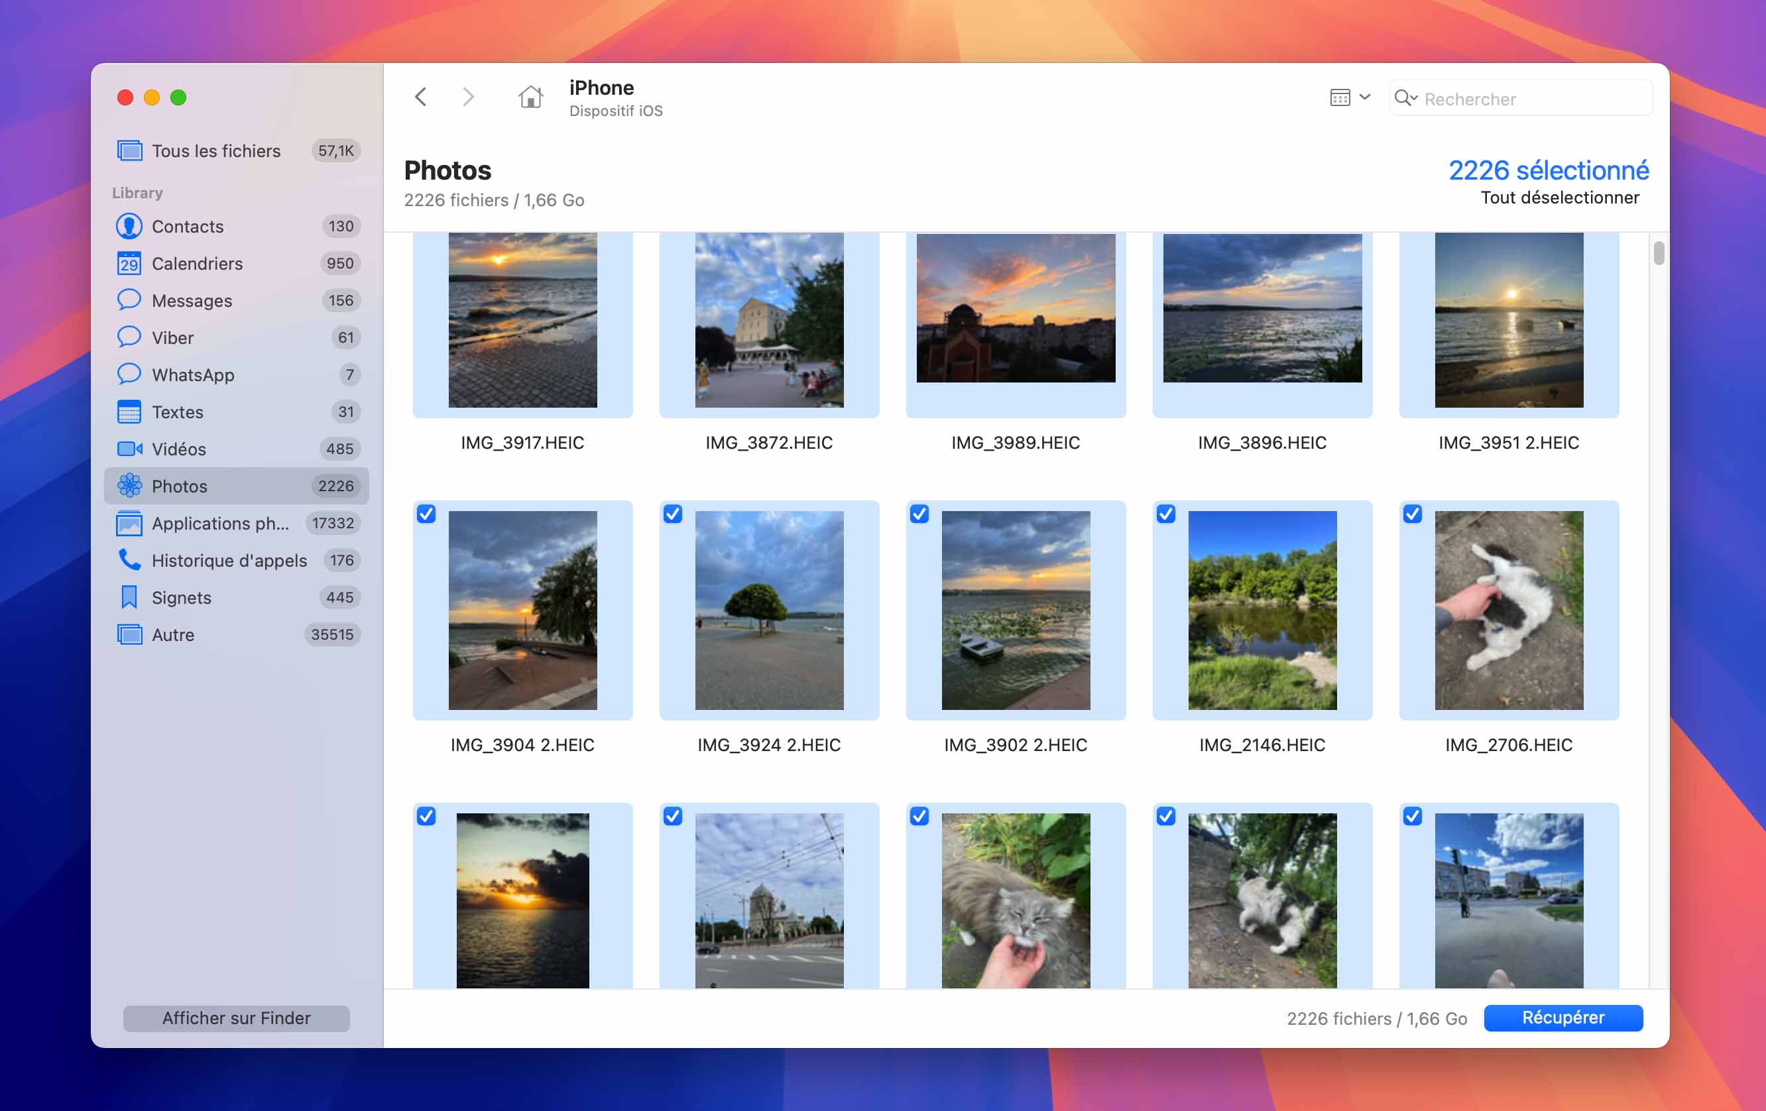Select Messages in the sidebar
This screenshot has height=1111, width=1766.
click(x=192, y=301)
